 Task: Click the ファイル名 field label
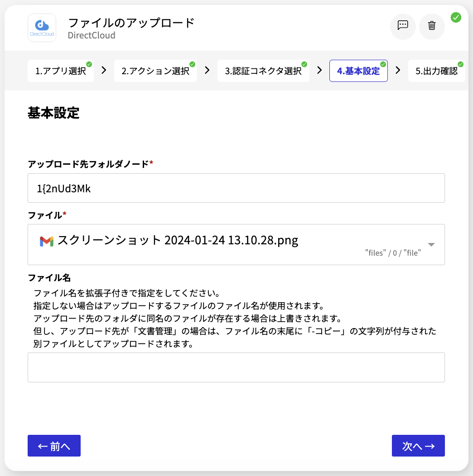[x=49, y=278]
